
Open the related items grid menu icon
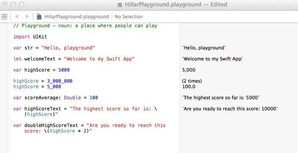[4, 16]
